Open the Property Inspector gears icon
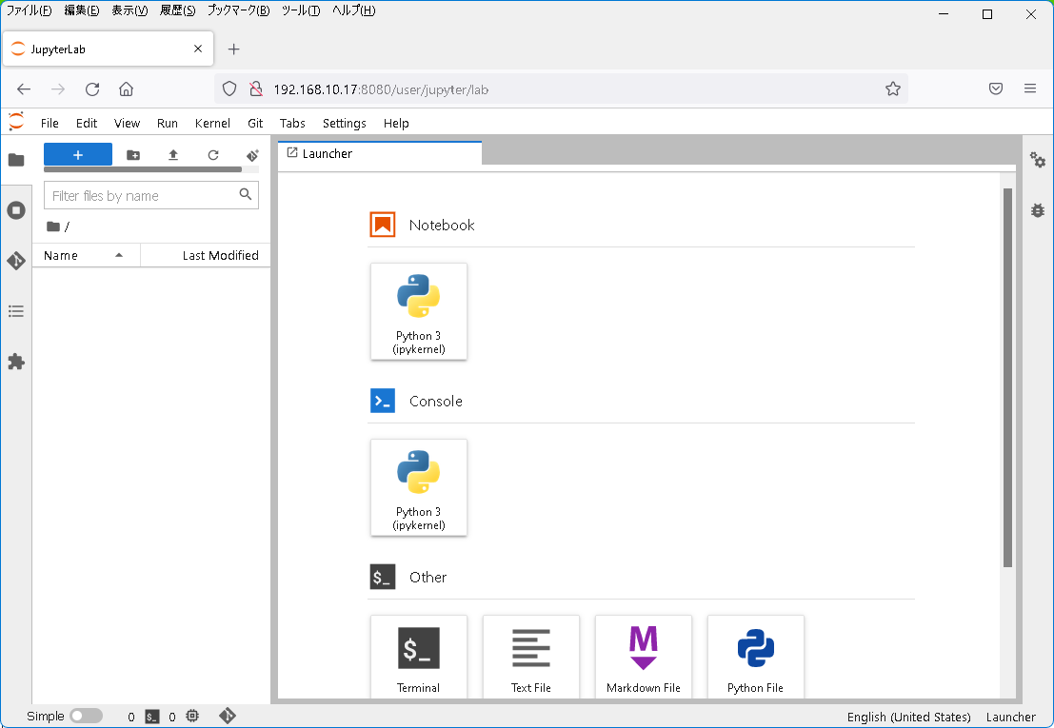1054x728 pixels. (x=1038, y=160)
